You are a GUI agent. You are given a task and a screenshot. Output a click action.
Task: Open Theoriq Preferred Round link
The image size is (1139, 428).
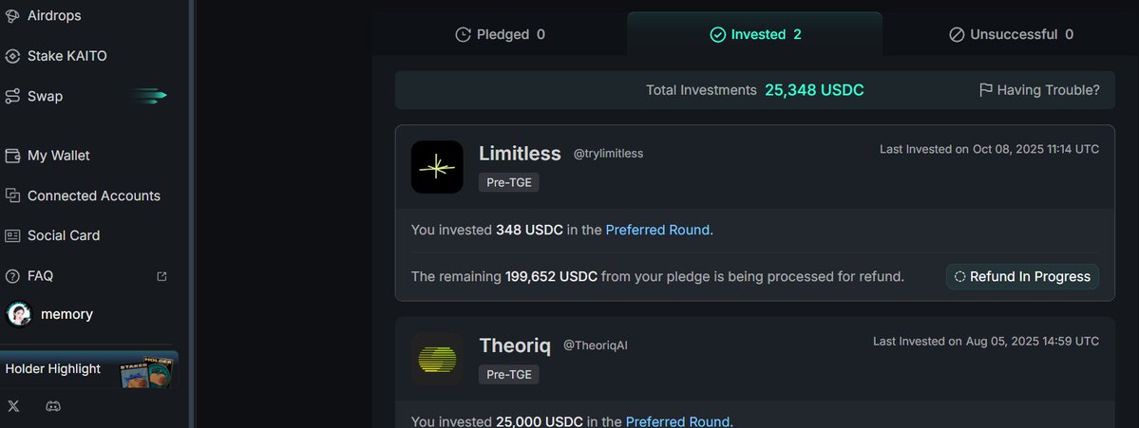[x=678, y=421]
